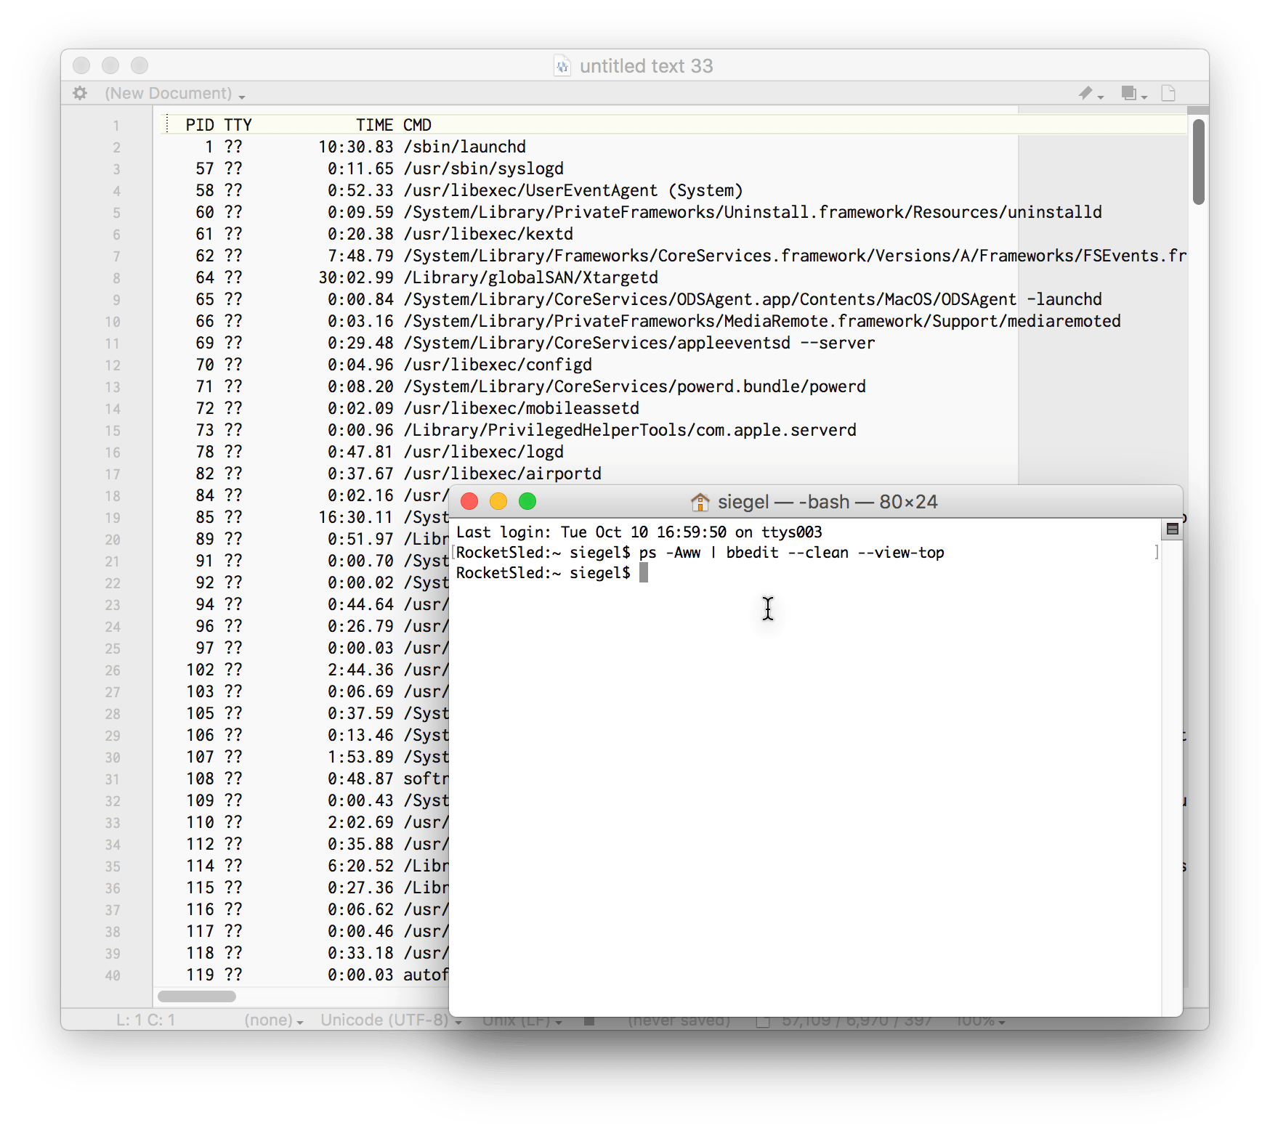Click line number 10 in the gutter
Screen dimensions: 1270x1133
point(113,322)
